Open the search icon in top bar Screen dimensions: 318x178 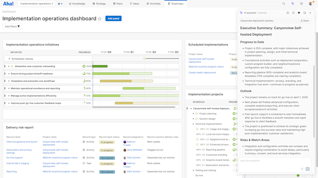[x=284, y=4]
